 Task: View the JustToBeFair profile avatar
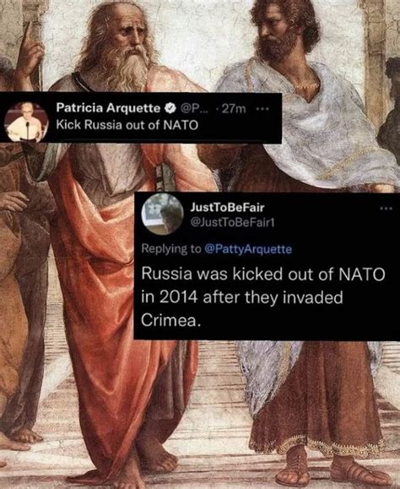point(162,214)
